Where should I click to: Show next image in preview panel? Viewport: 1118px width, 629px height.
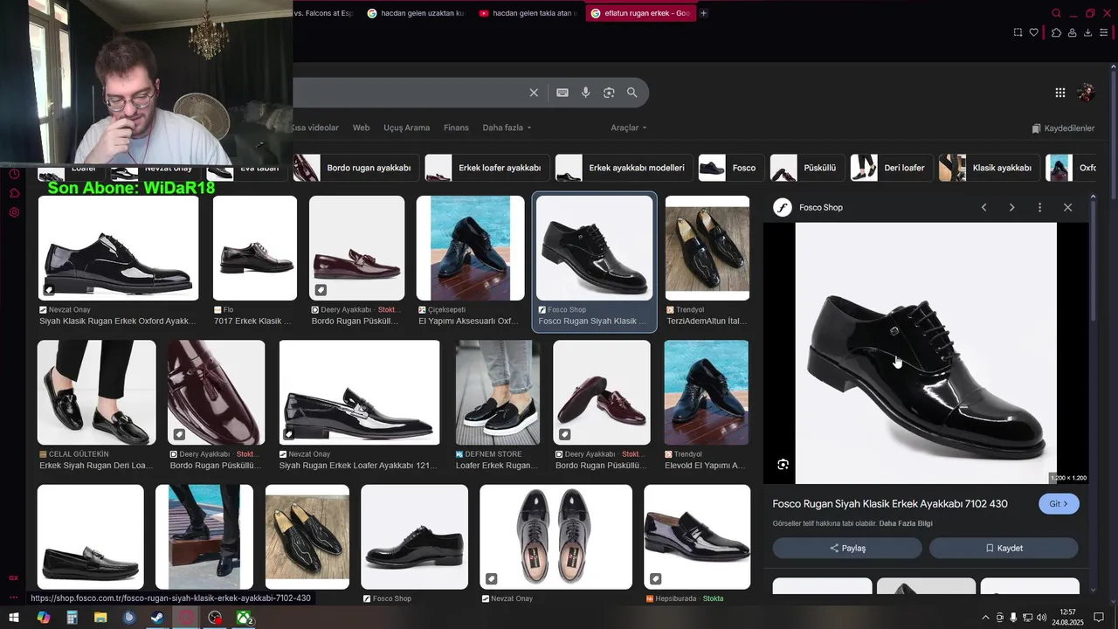click(1011, 207)
